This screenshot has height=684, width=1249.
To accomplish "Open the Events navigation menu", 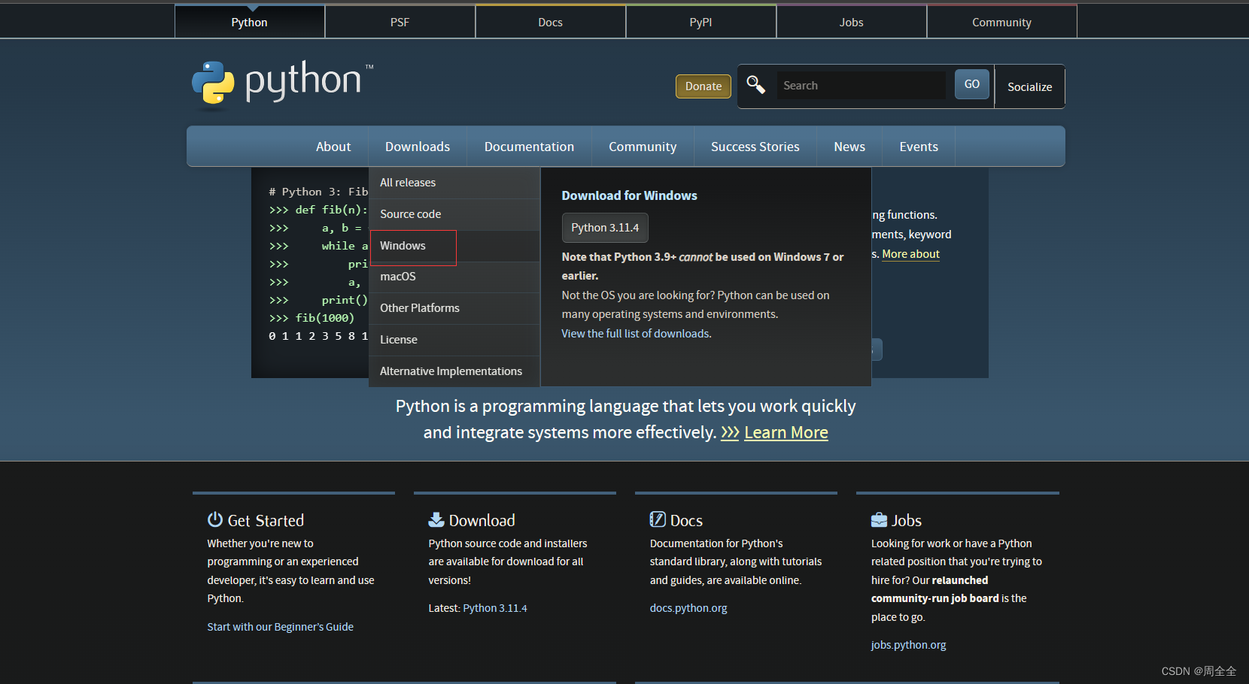I will tap(919, 147).
